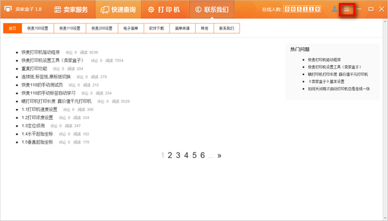Click the 卖家盒子 logo icon
388x221 pixels.
pos(8,9)
